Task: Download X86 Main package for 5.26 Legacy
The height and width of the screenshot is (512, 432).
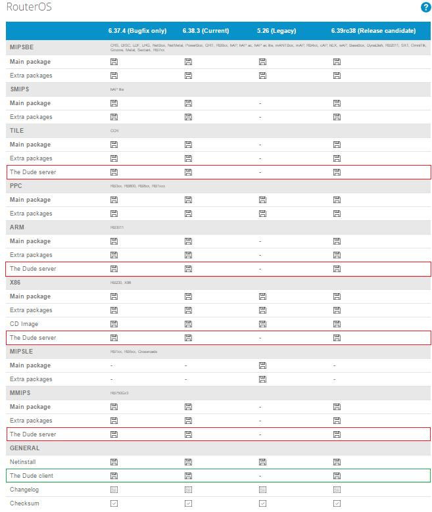Action: click(x=262, y=296)
